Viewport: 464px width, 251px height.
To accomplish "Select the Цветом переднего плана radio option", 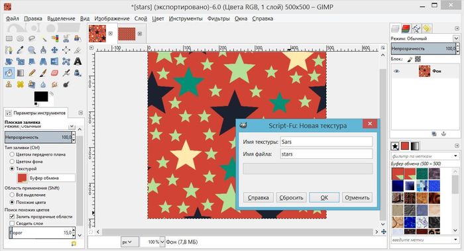I will click(x=12, y=154).
